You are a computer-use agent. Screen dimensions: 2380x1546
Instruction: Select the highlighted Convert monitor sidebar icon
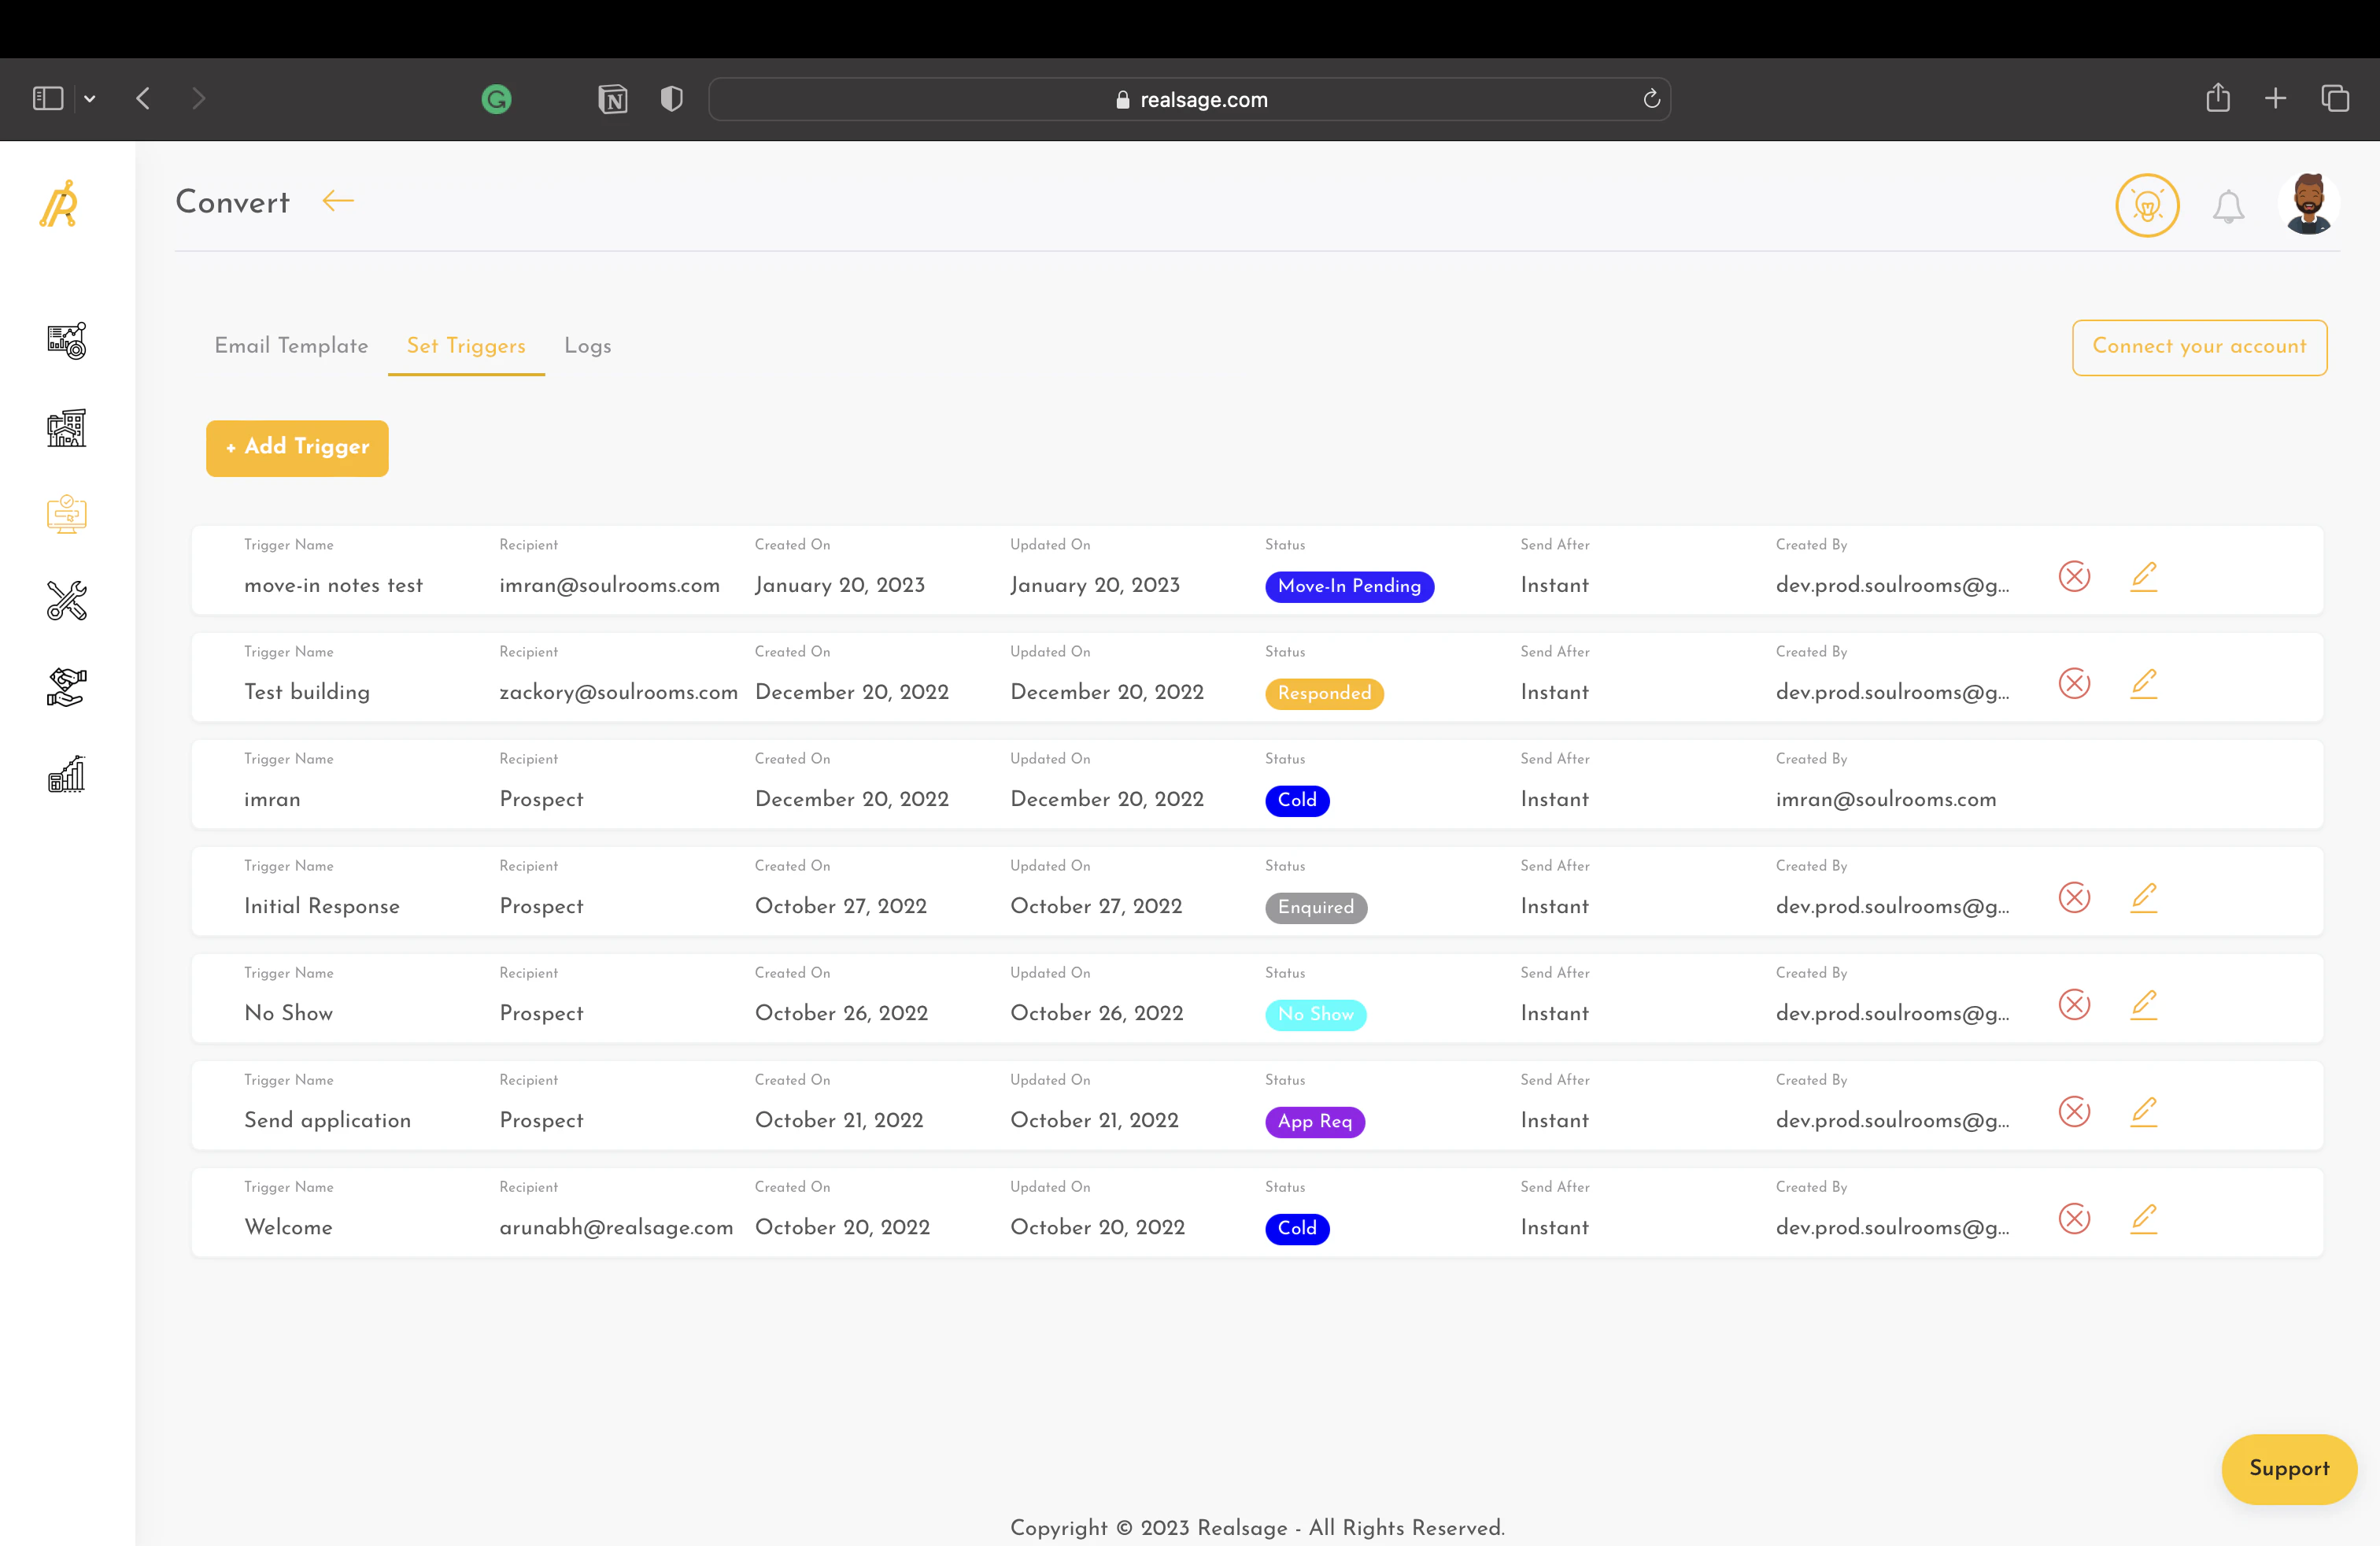coord(65,515)
